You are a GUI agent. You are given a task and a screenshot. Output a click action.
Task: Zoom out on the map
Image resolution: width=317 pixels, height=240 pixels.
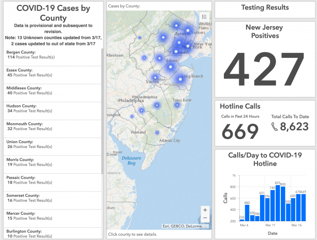(x=205, y=218)
